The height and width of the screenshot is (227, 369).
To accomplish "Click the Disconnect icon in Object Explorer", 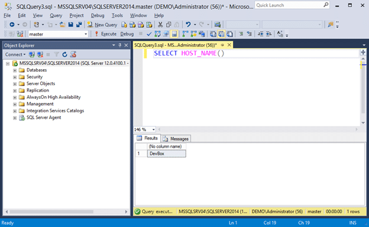I will click(x=40, y=54).
